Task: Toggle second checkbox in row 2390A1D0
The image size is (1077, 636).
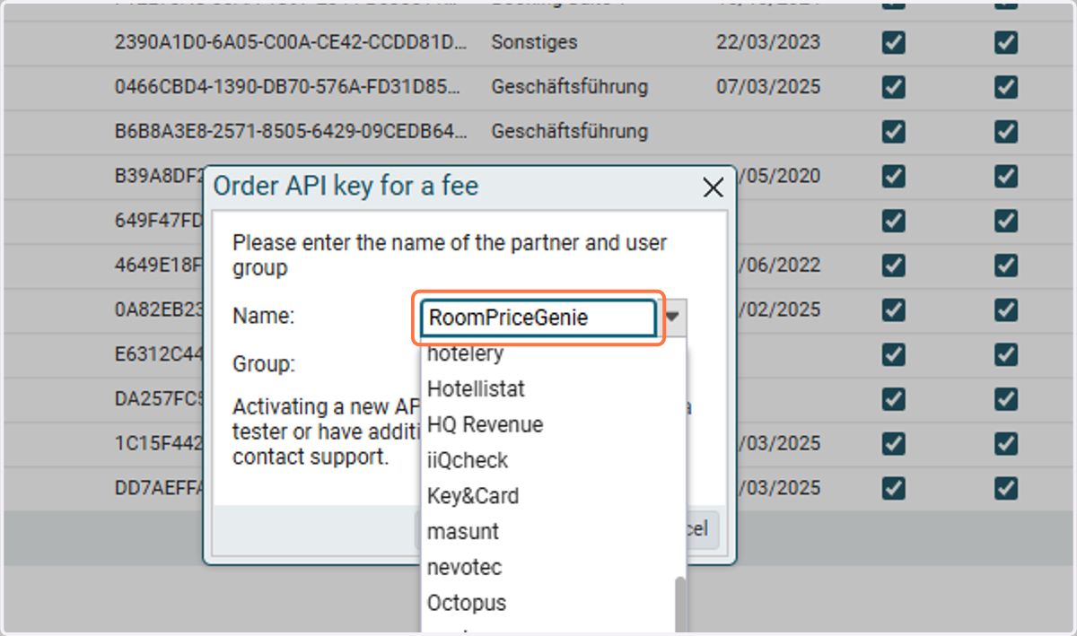Action: coord(1006,42)
